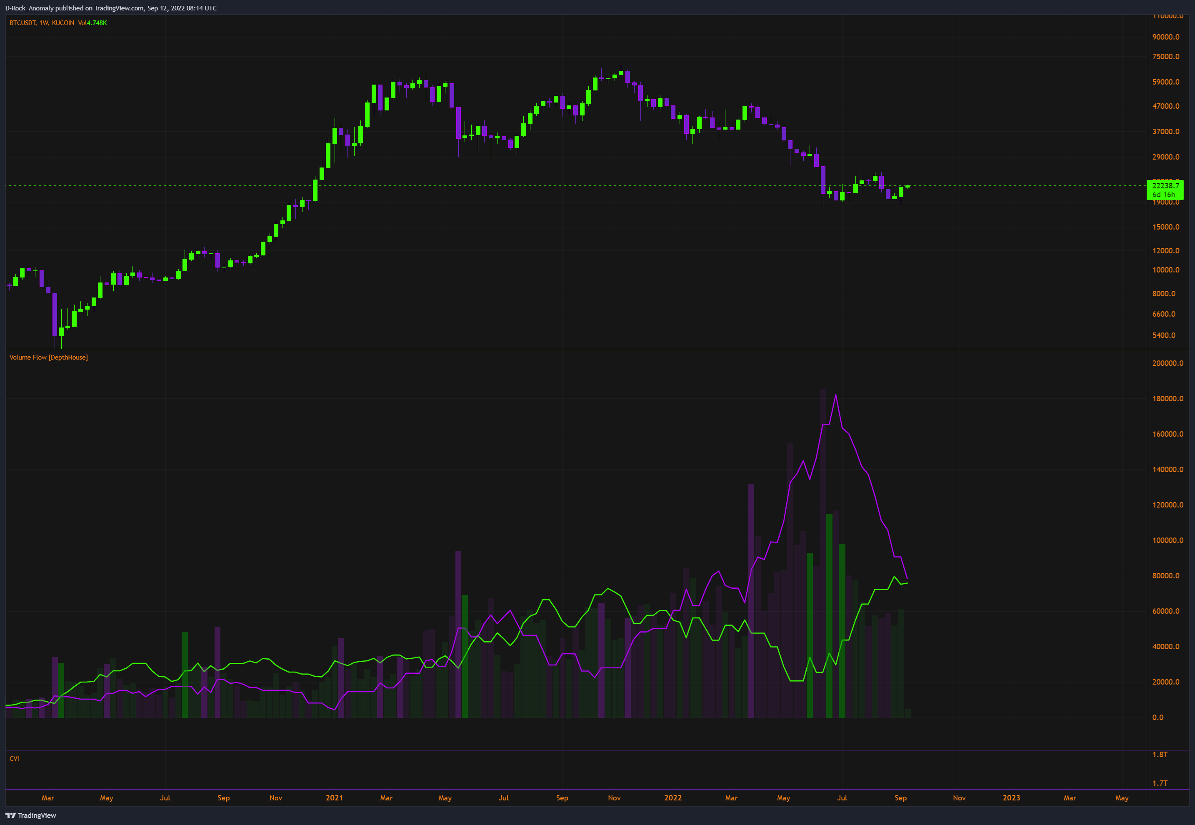Image resolution: width=1195 pixels, height=825 pixels.
Task: Click the 12000.0 price axis label
Action: [x=1166, y=251]
